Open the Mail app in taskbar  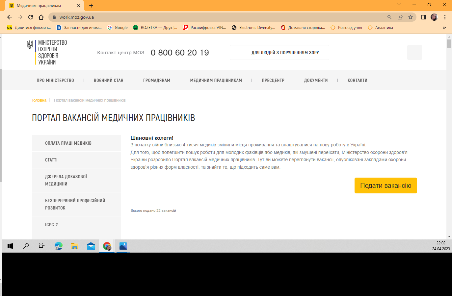click(91, 246)
